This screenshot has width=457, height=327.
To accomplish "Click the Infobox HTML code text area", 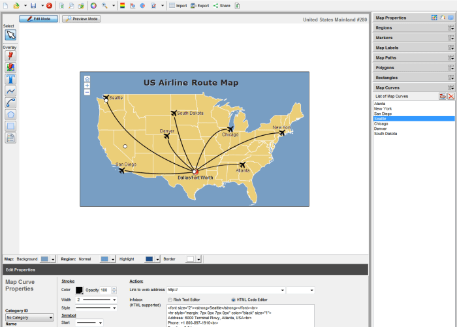I will [x=240, y=316].
